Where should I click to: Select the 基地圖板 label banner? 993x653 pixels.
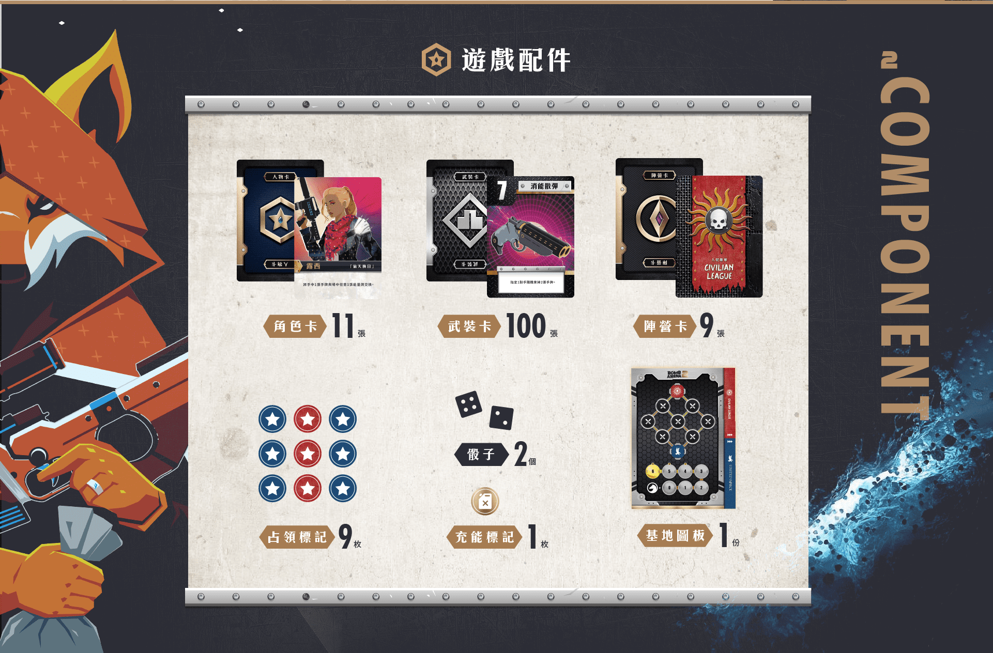coord(676,536)
